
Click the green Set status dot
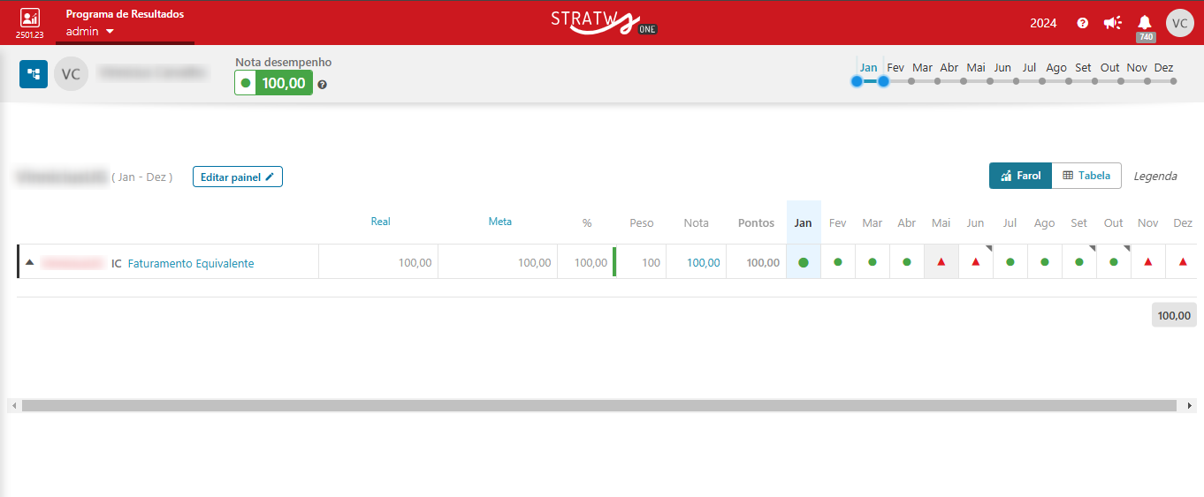coord(1079,262)
